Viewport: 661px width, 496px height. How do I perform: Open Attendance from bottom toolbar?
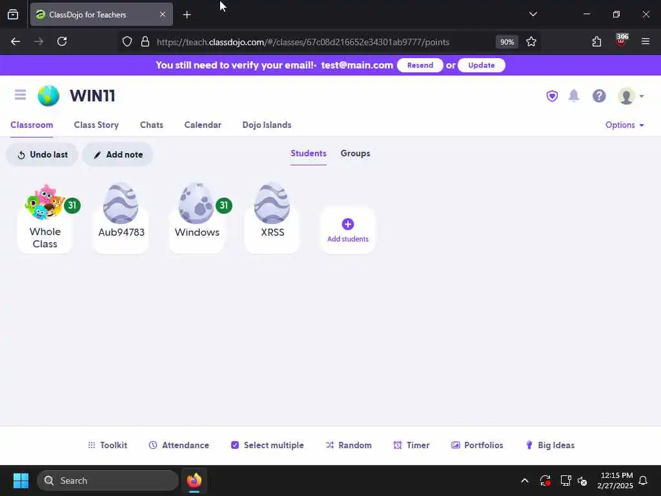click(179, 445)
